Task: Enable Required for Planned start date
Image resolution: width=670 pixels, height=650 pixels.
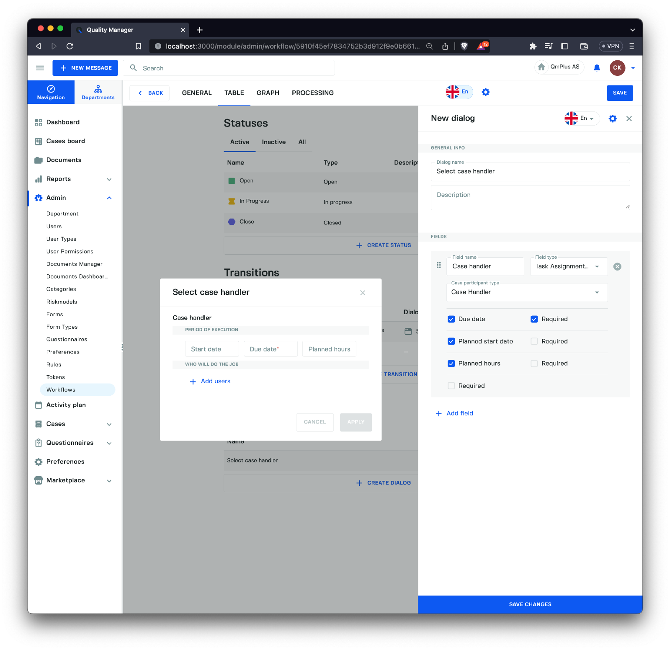Action: pos(534,341)
